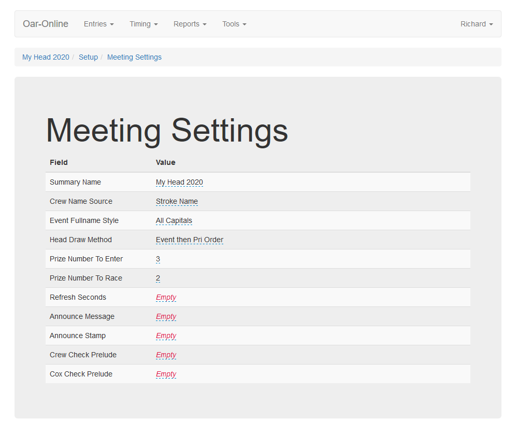Click the My Head 2020 breadcrumb

tap(46, 57)
